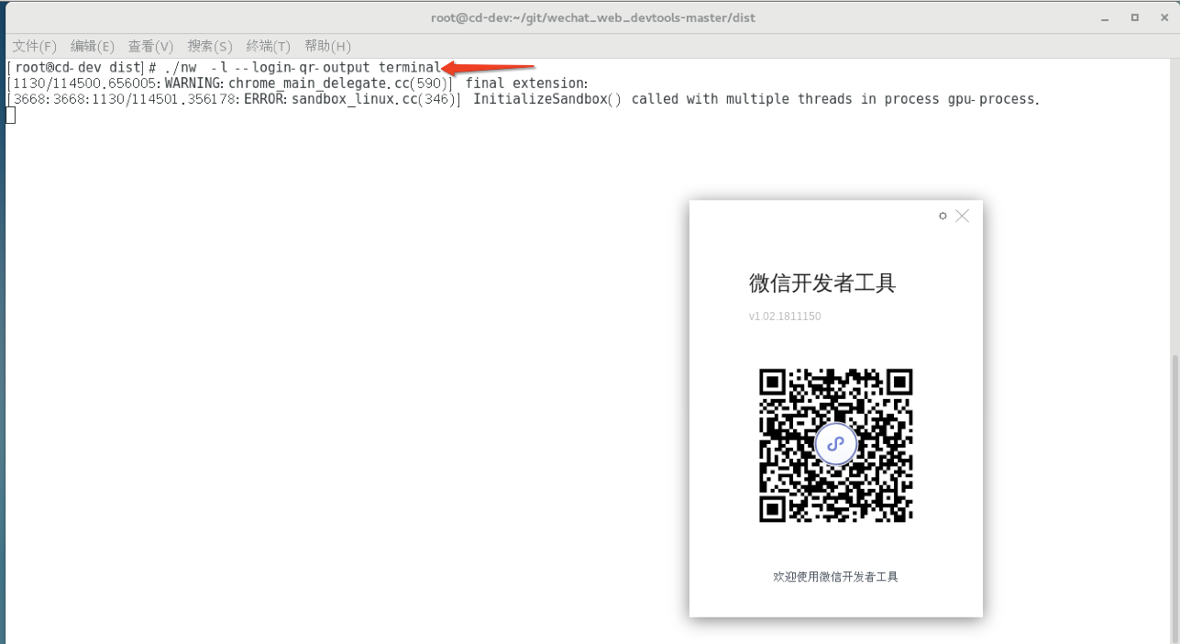
Task: Open the 查看(V) menu
Action: [149, 45]
